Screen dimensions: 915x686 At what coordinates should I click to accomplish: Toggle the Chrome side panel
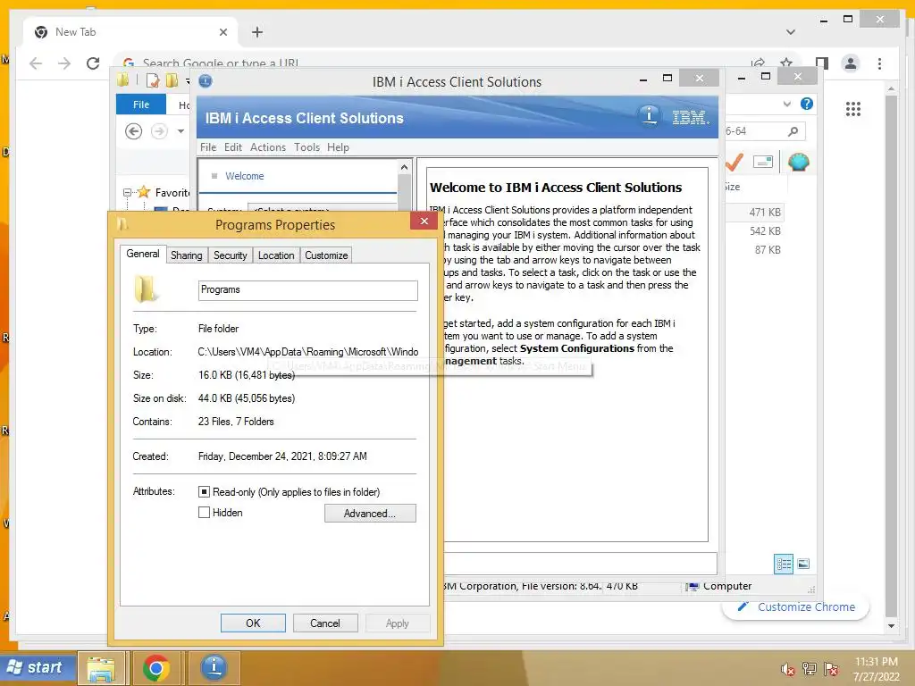822,63
